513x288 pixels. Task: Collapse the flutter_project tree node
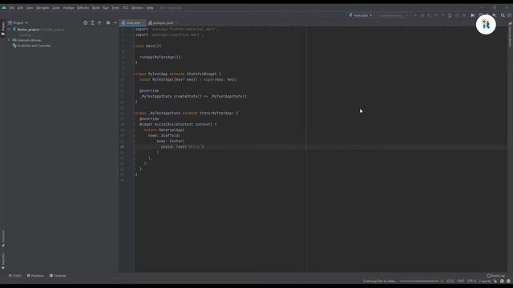9,30
